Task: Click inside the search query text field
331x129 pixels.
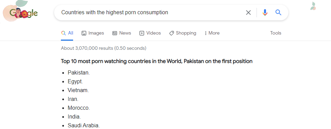Action: [x=152, y=13]
